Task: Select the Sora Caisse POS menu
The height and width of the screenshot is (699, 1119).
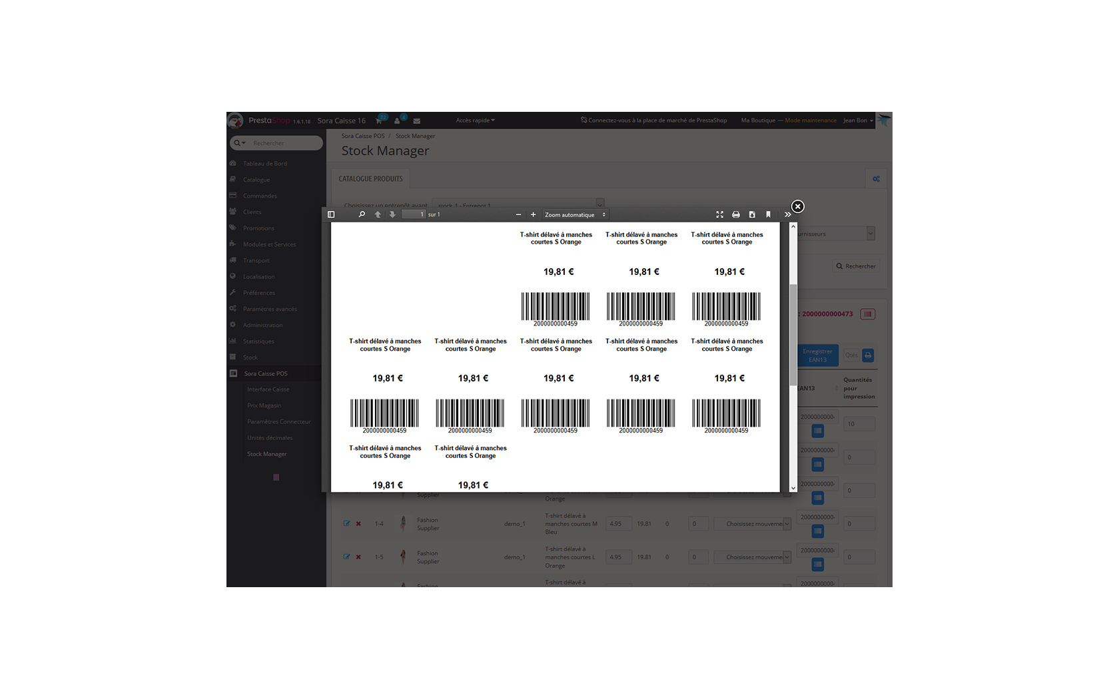Action: [266, 373]
